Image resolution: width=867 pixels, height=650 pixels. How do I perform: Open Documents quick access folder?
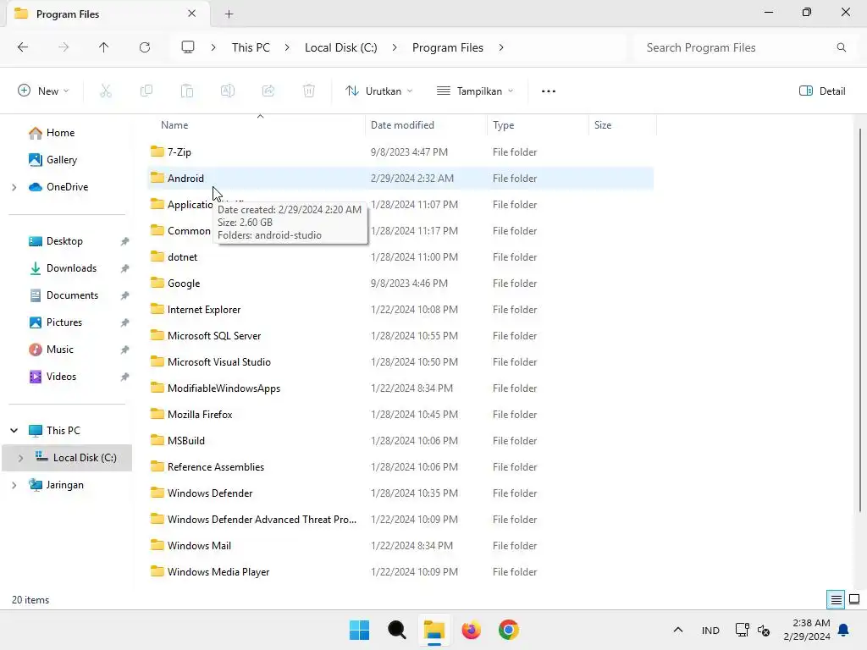(x=72, y=295)
